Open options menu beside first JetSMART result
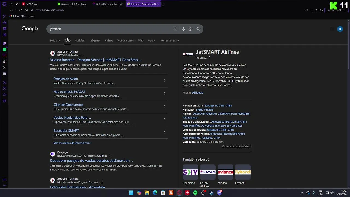The height and width of the screenshot is (197, 350). tap(83, 55)
